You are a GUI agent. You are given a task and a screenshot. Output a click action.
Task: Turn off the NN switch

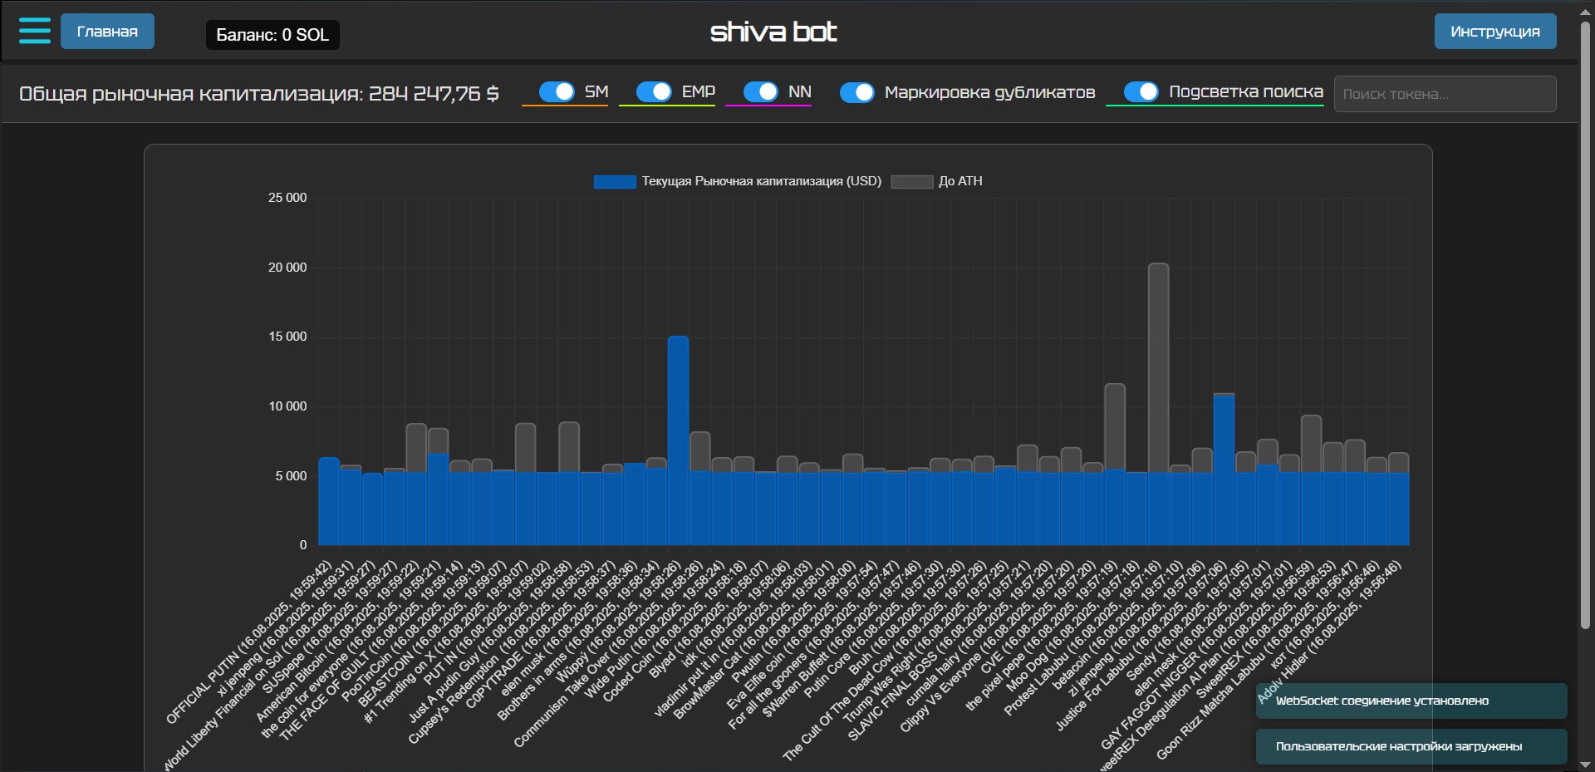[x=760, y=91]
